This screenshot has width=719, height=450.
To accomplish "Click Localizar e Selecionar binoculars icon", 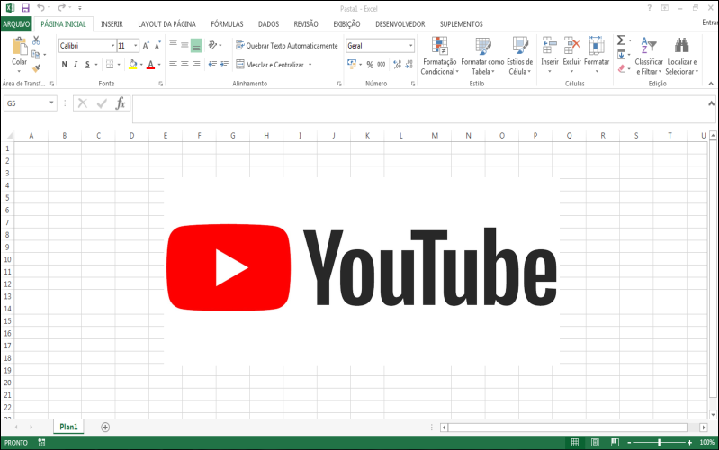I will click(681, 47).
